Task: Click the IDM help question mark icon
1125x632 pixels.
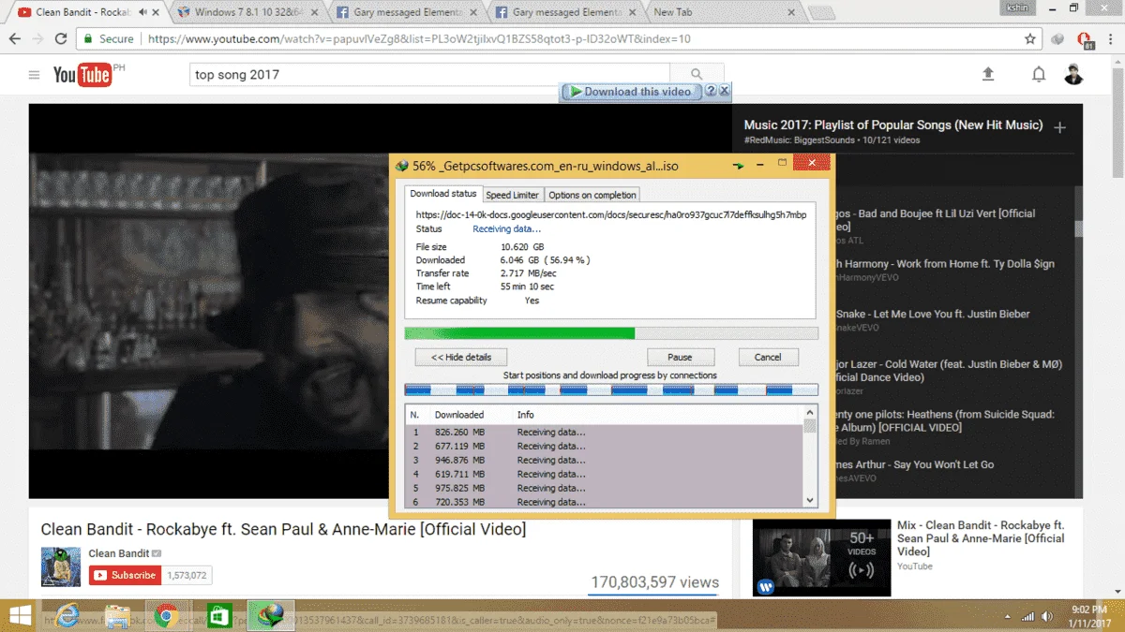Action: (x=711, y=91)
